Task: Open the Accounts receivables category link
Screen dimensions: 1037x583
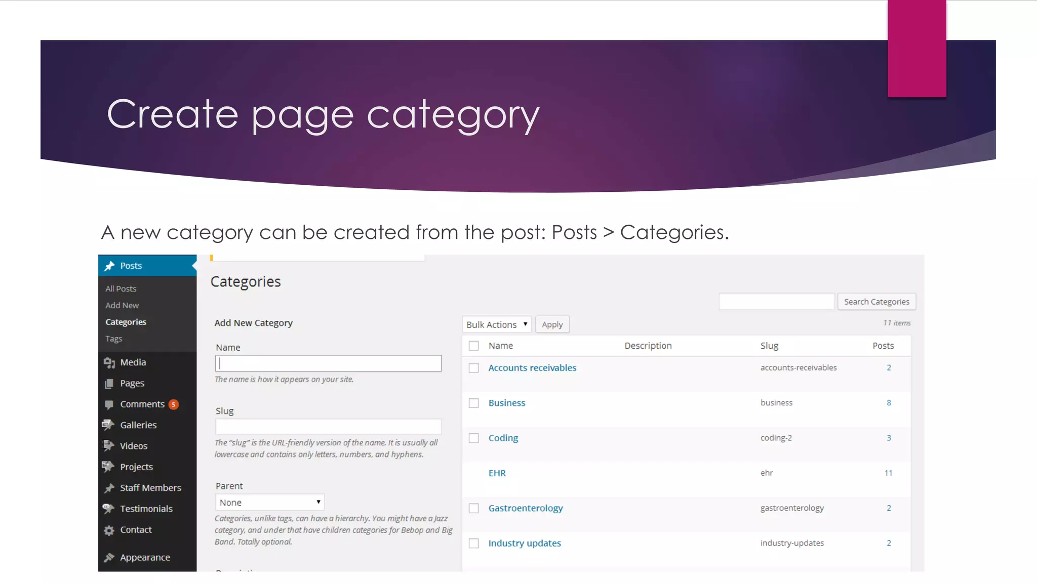Action: [532, 368]
